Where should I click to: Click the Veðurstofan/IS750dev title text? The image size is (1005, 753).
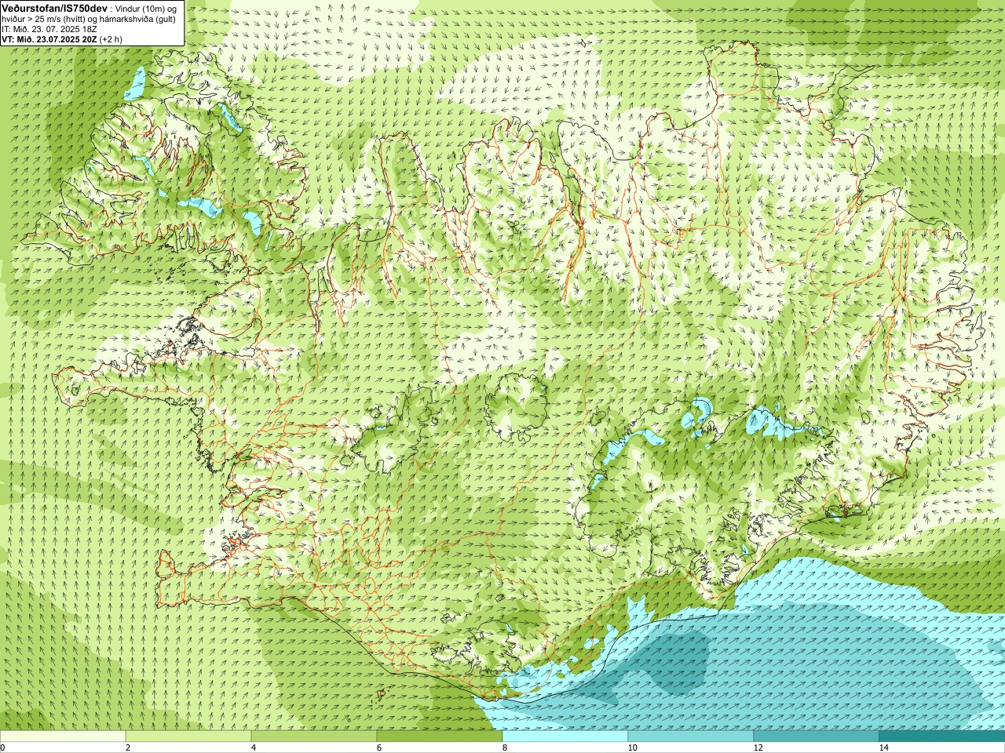pos(54,7)
